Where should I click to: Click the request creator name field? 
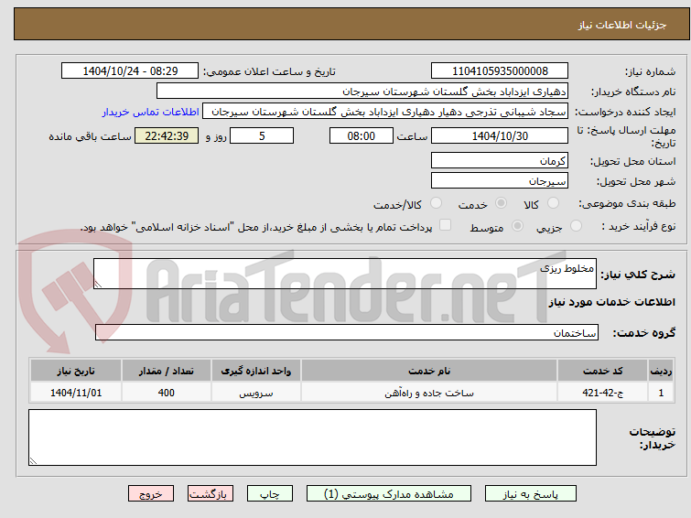click(x=385, y=112)
